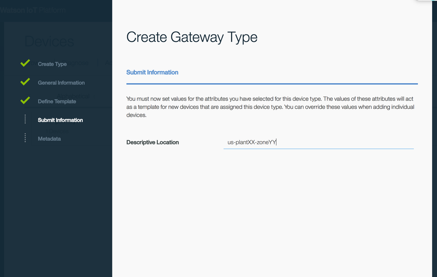
Task: Click the green checkmark beside Define Template
Action: point(25,101)
